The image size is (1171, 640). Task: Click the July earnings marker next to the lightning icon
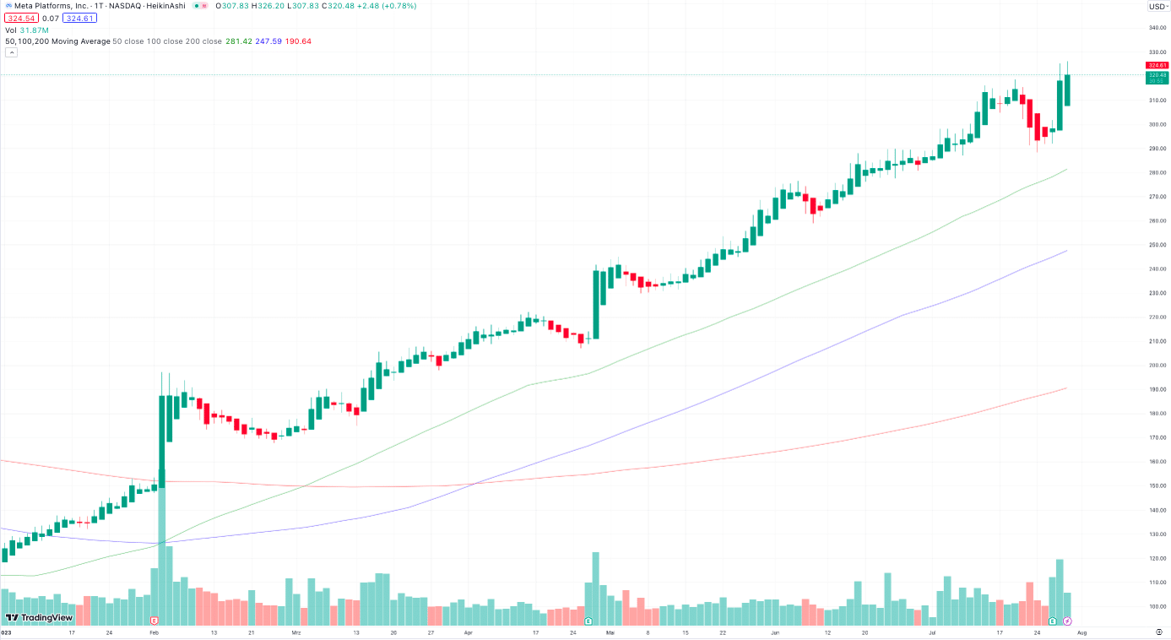(x=1053, y=621)
